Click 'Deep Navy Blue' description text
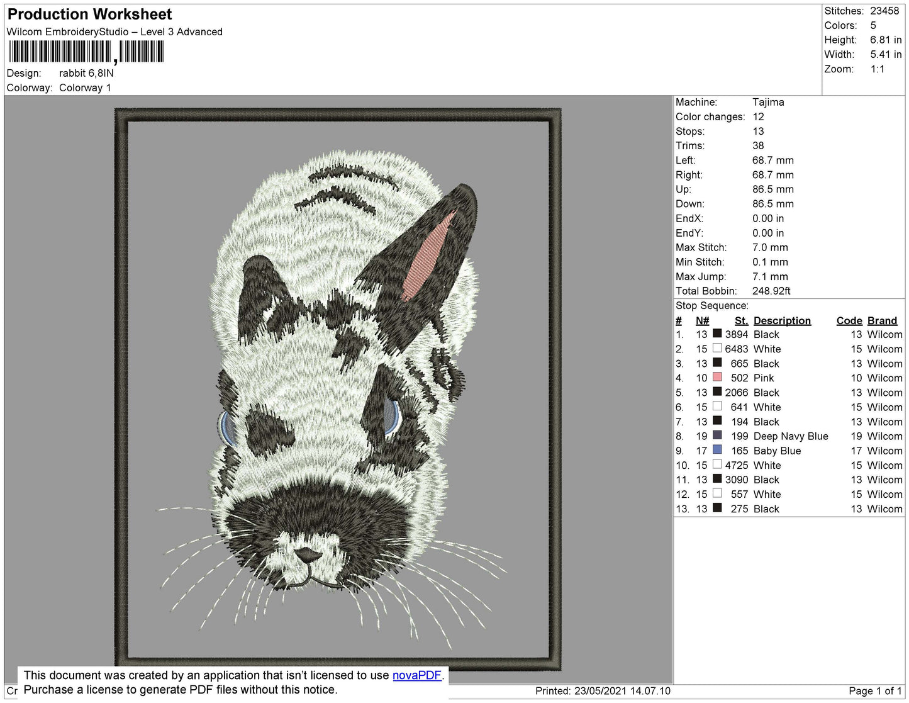 click(x=791, y=436)
